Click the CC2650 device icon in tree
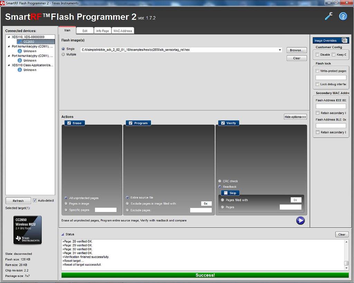 [20, 42]
